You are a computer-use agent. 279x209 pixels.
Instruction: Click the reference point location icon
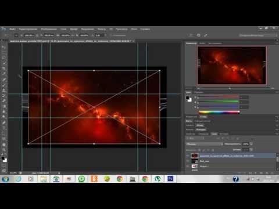[x=16, y=35]
